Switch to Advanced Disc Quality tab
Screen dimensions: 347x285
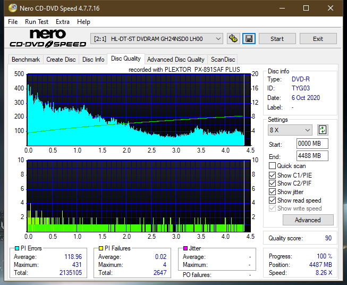176,60
